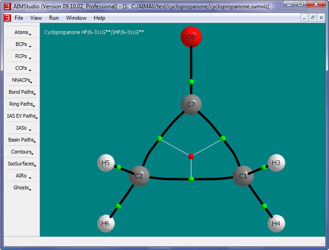329x250 pixels.
Task: Click the red ring critical point
Action: [191, 157]
